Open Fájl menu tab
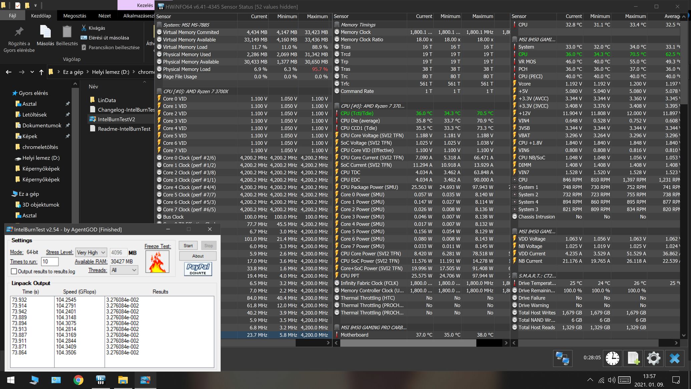The width and height of the screenshot is (691, 389). (x=12, y=16)
